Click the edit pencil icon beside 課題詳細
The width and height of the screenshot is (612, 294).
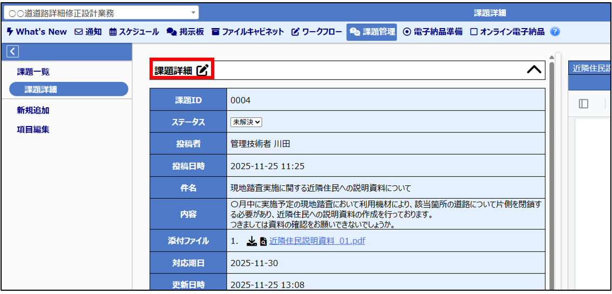coord(202,70)
